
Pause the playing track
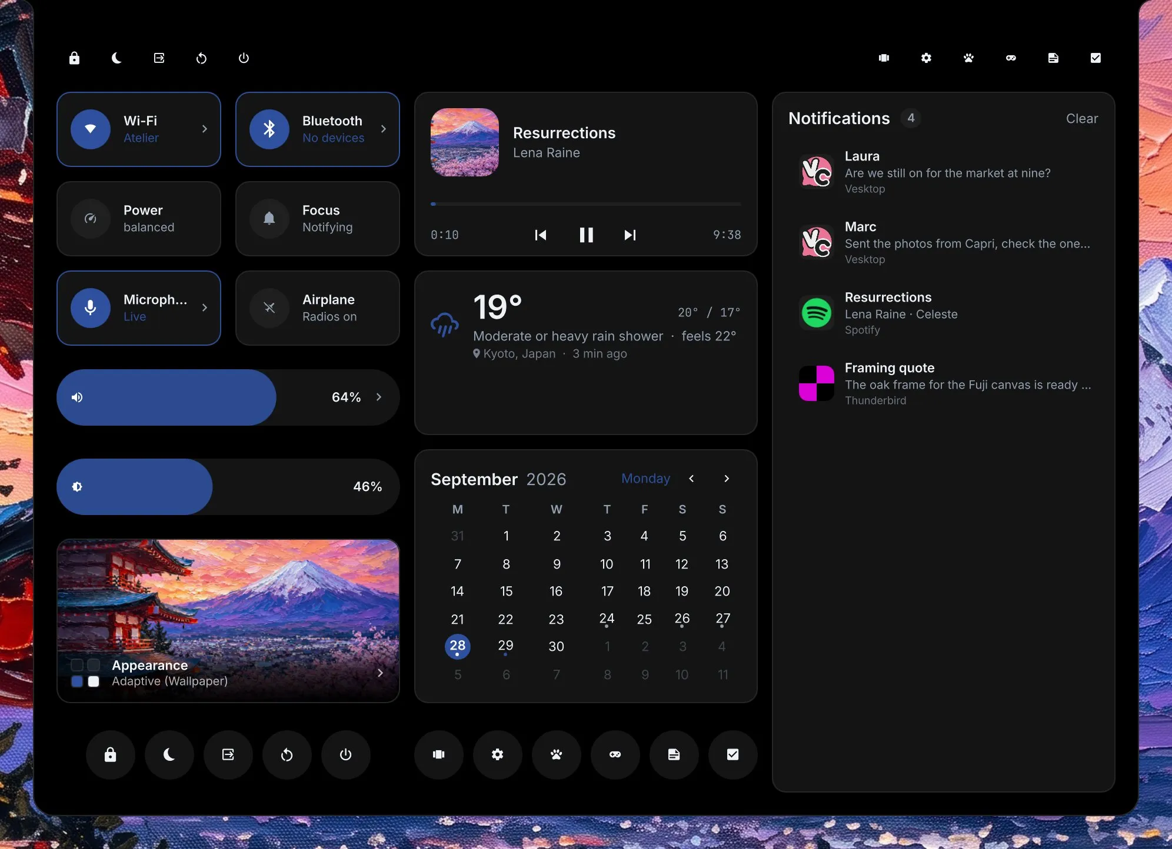[586, 235]
